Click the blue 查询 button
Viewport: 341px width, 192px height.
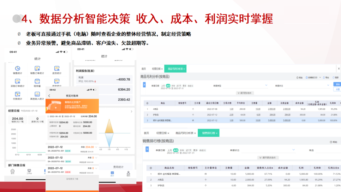[x=338, y=84]
